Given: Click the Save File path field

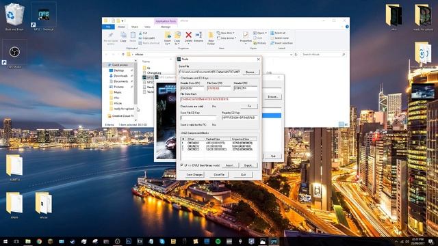Looking at the screenshot, I should (x=209, y=72).
